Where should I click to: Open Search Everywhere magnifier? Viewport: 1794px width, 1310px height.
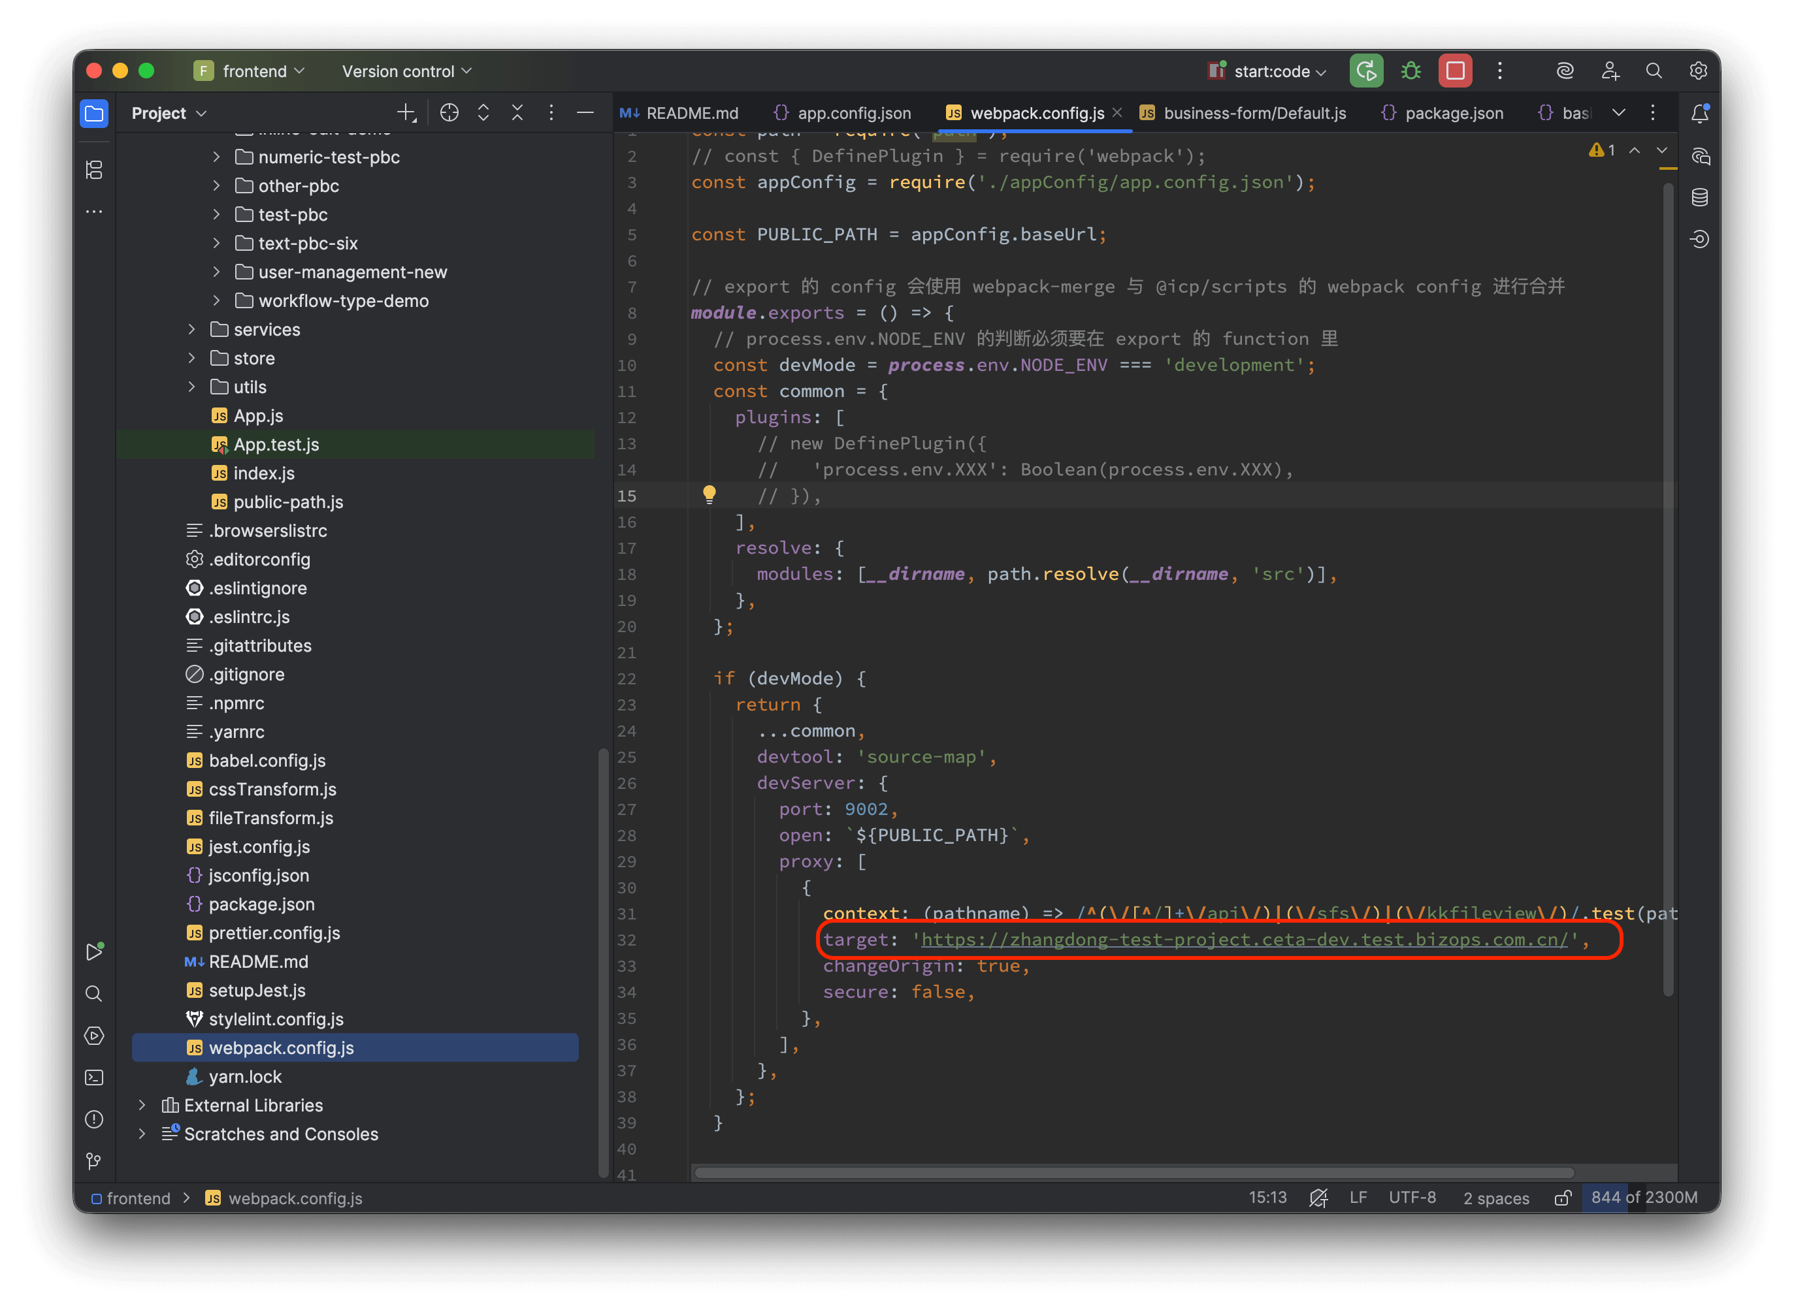coord(1654,71)
